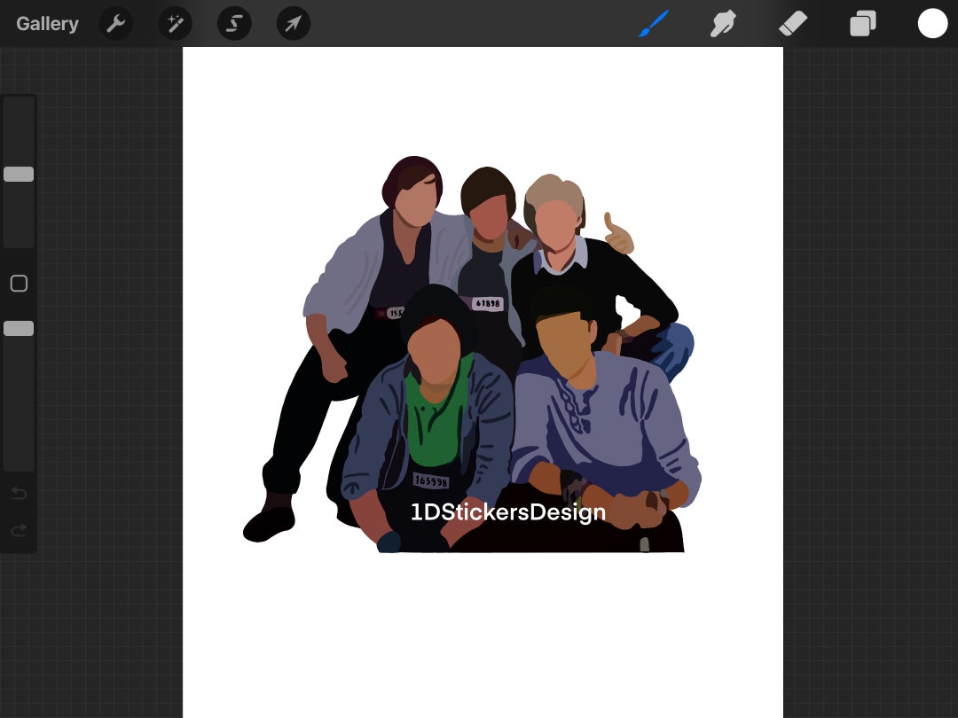Open the Smudge tool

coord(723,23)
